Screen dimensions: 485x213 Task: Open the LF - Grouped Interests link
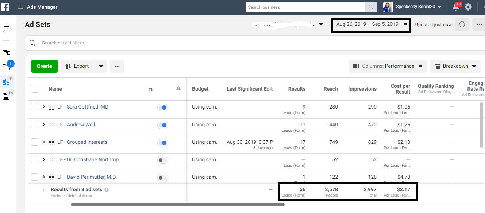(x=82, y=142)
